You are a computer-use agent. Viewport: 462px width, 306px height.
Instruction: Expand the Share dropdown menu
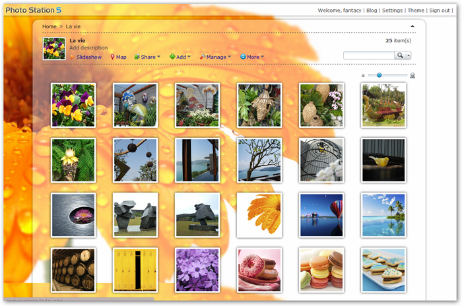pyautogui.click(x=159, y=57)
